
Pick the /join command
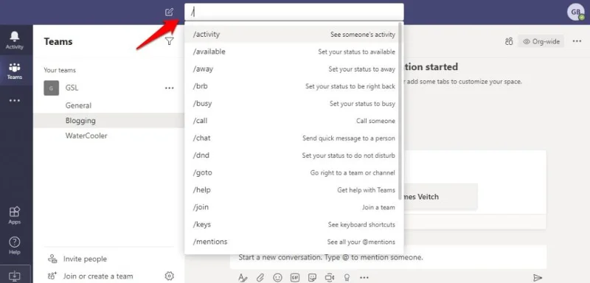click(294, 207)
